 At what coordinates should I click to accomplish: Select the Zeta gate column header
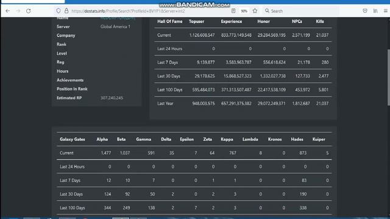click(x=207, y=139)
